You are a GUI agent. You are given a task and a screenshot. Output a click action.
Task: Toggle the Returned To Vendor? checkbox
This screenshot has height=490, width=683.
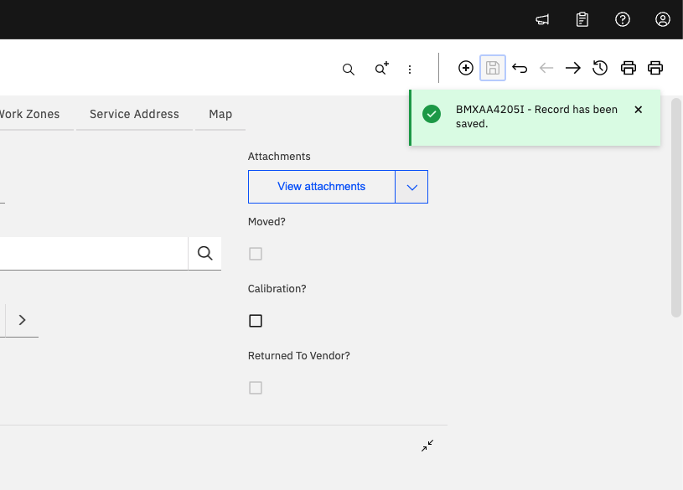(256, 388)
